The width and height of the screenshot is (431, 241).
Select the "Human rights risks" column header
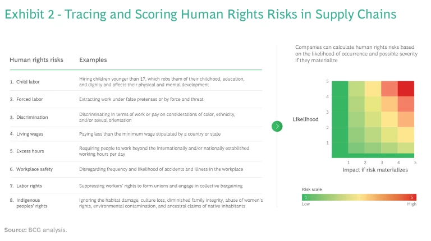click(36, 59)
